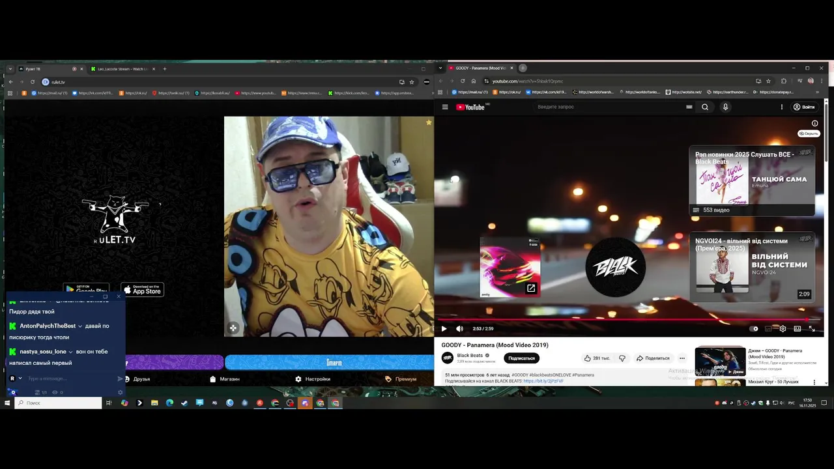The image size is (834, 469).
Task: Open Steam from the taskbar
Action: pos(184,403)
